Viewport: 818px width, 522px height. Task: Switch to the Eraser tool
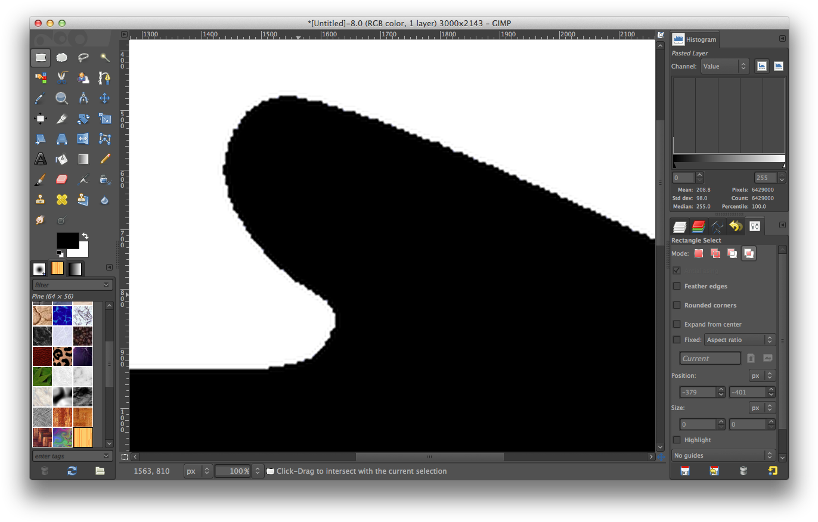[x=62, y=179]
